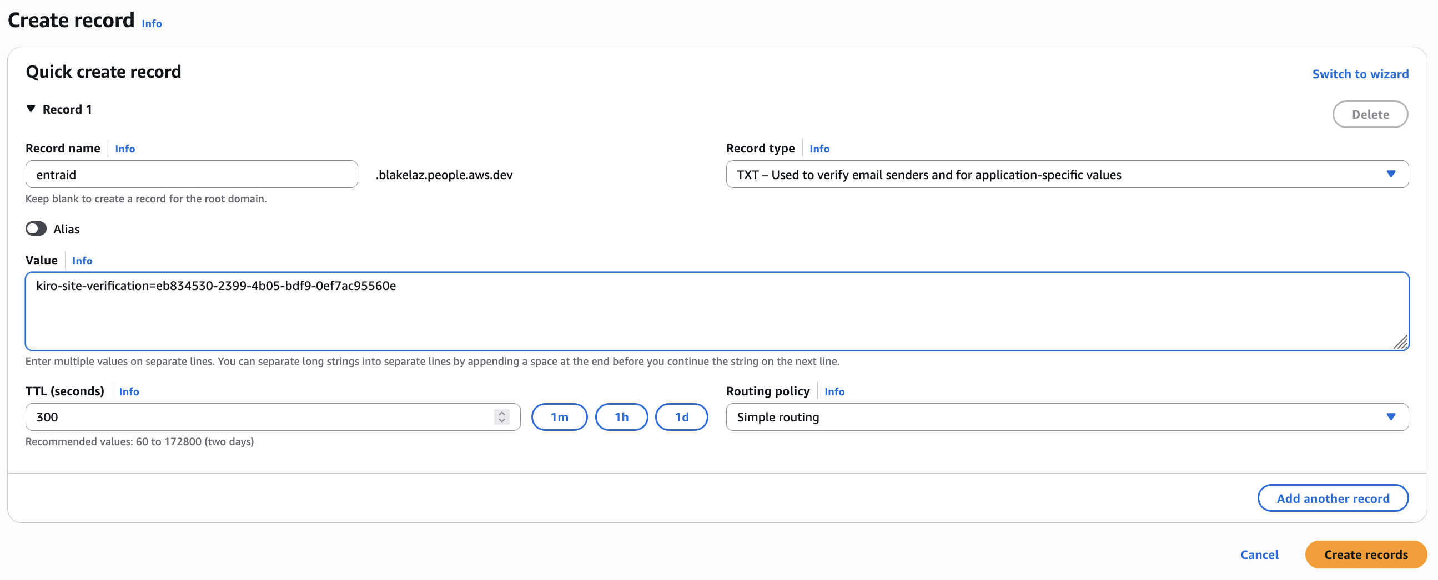
Task: Grab the Value textarea resize handle
Action: [x=1401, y=343]
